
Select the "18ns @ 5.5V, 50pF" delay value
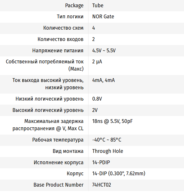(x=112, y=121)
